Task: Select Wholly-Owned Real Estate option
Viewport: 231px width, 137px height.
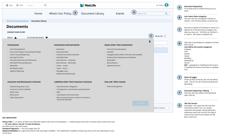Action: [x=55, y=74]
